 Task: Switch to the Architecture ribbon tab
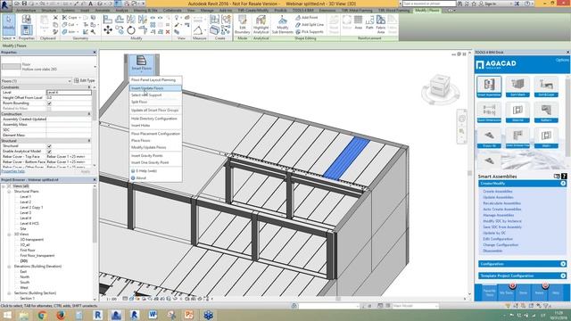(26, 10)
